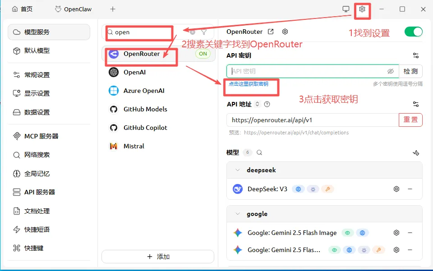Click the monitor icon in title bar
Viewport: 433px width, 271px height.
pos(346,9)
